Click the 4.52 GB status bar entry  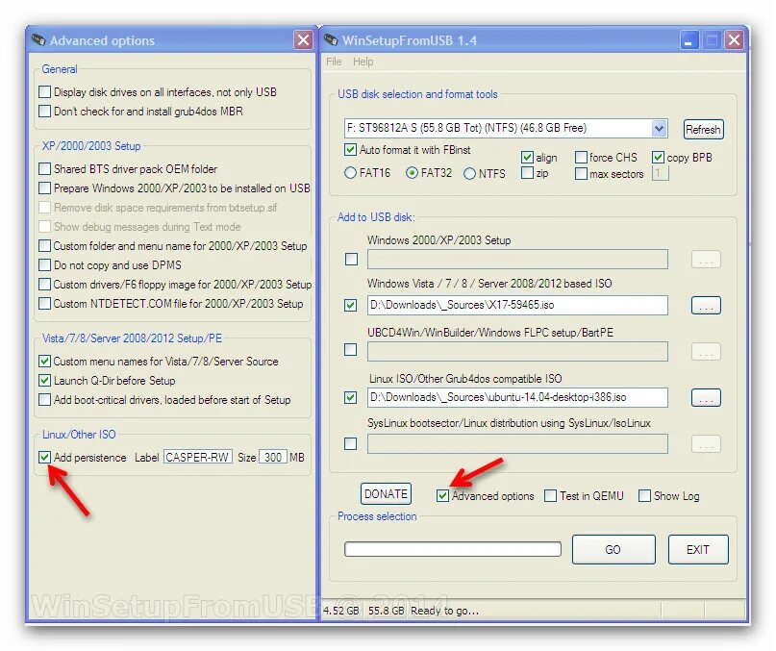tap(341, 611)
